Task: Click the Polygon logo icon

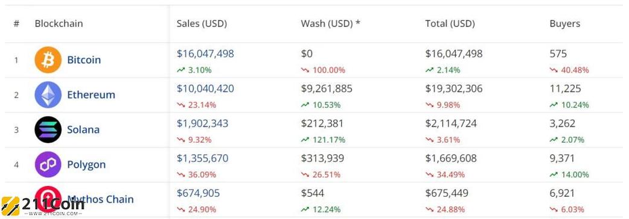Action: pyautogui.click(x=48, y=164)
